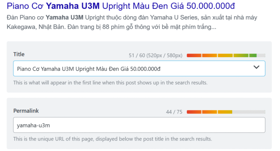The image size is (280, 151).
Task: Click the gray unfilled end of Permalink bar
Action: [249, 112]
